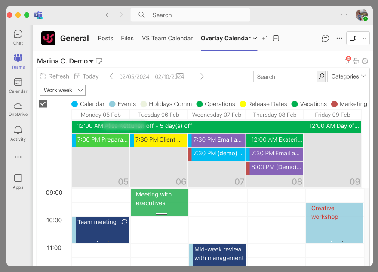Click the calendar Search input field
378x272 pixels.
285,76
